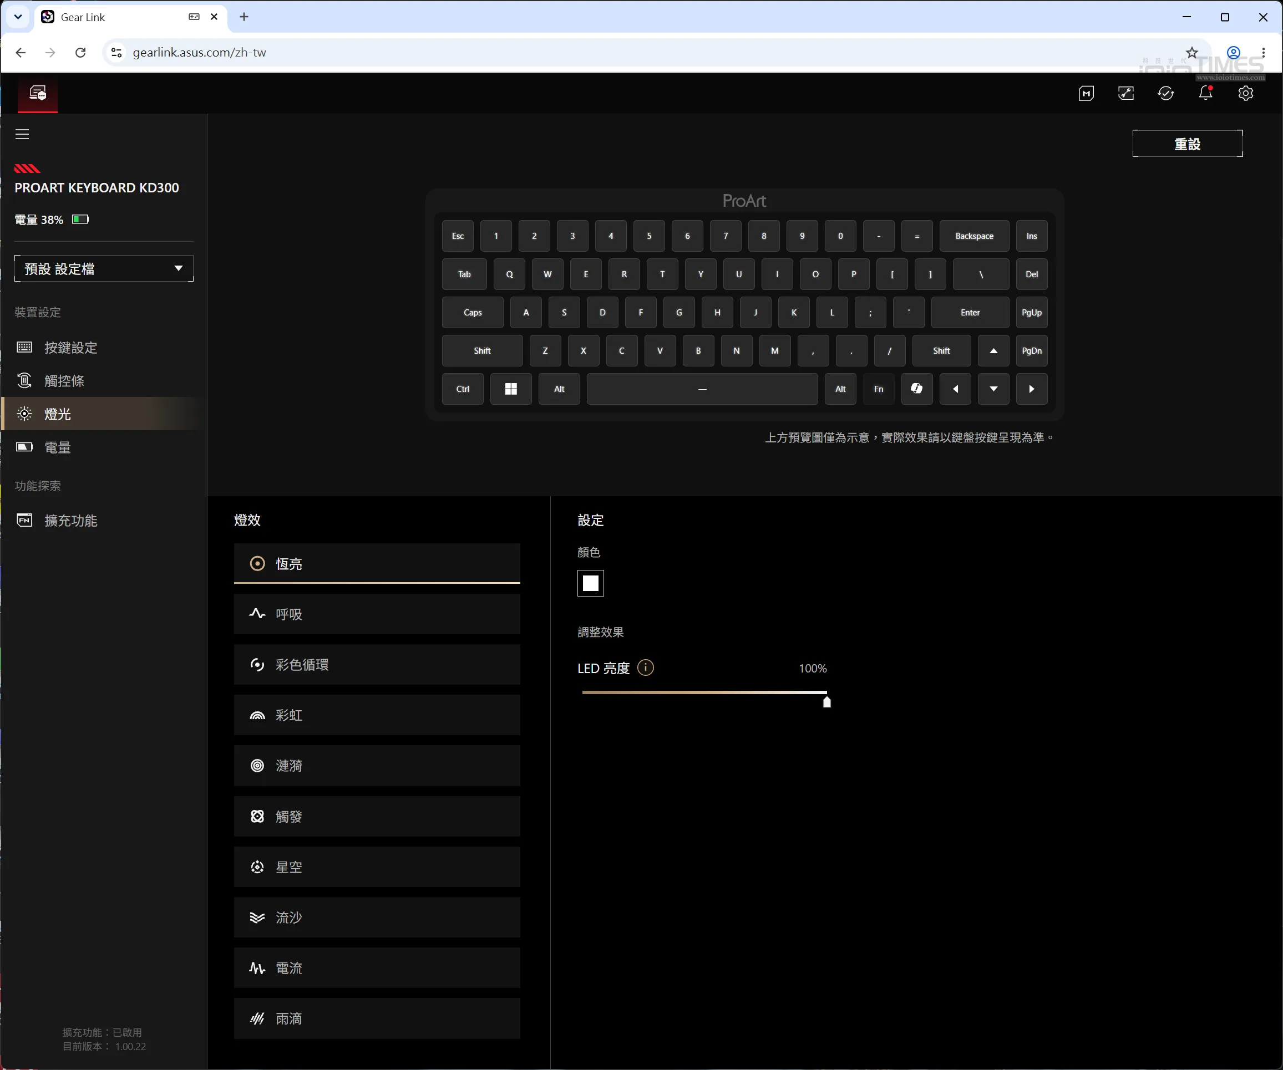Bookmark this page with star icon
Image resolution: width=1283 pixels, height=1070 pixels.
1191,53
